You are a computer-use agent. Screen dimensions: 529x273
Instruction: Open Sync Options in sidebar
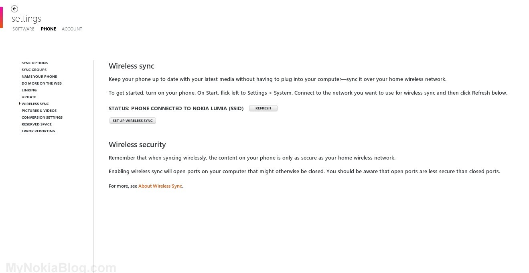coord(34,63)
